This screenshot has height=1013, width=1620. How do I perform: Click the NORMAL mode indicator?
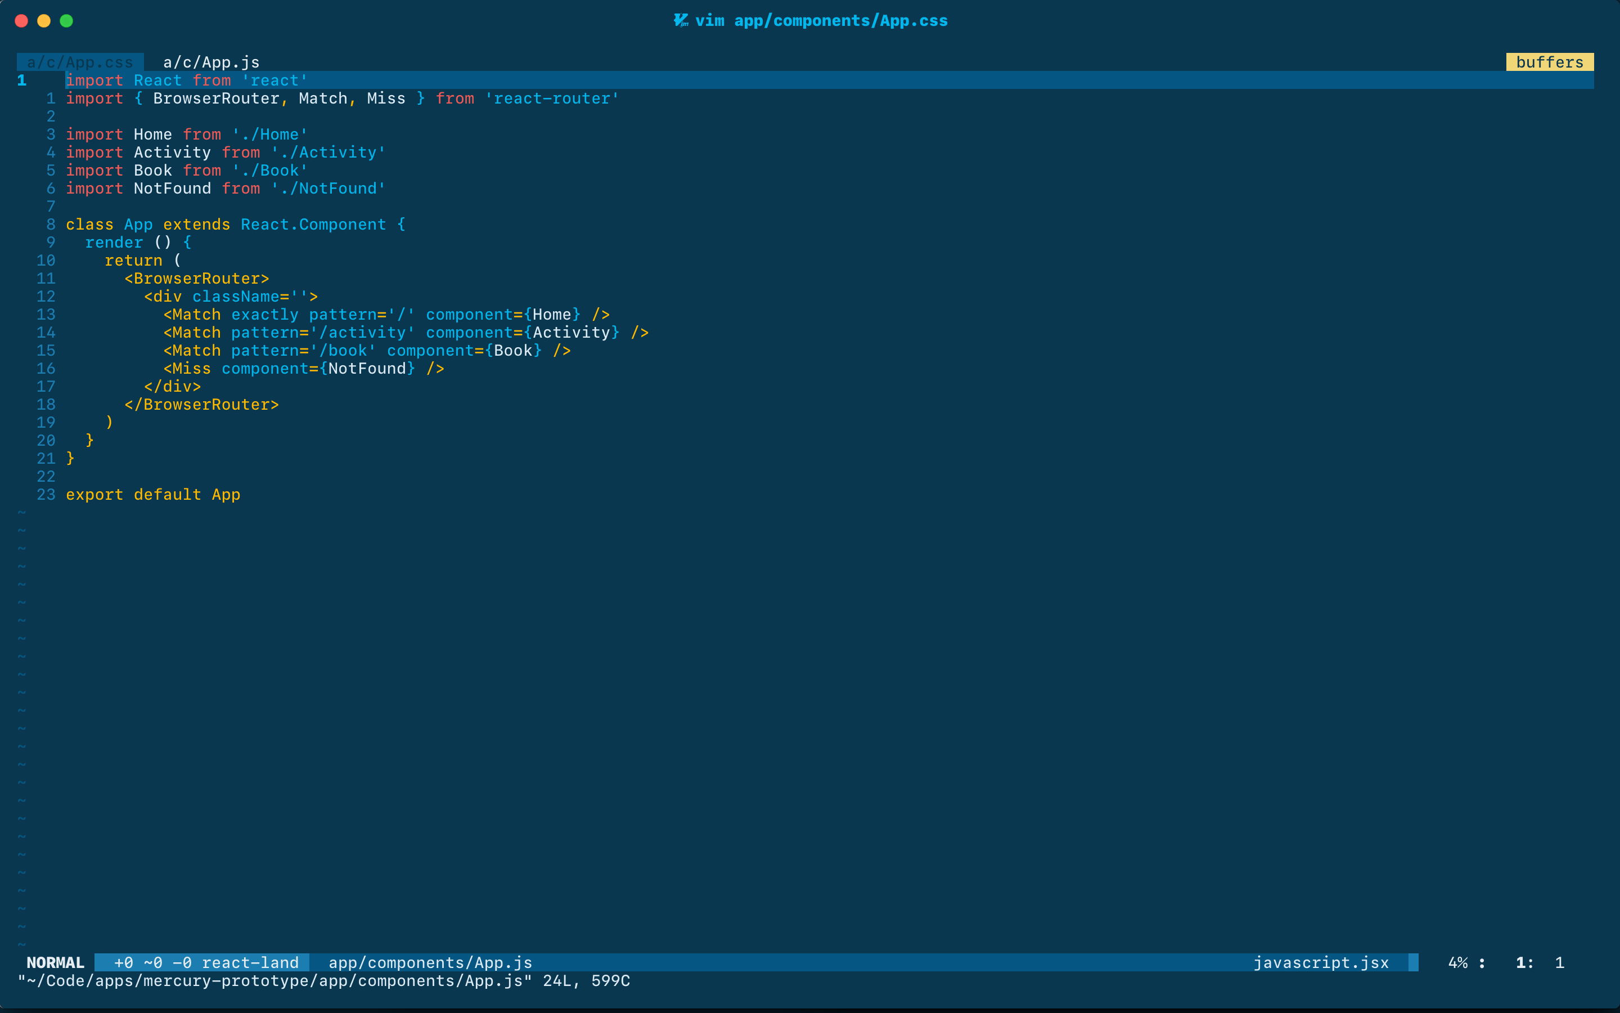click(x=55, y=963)
